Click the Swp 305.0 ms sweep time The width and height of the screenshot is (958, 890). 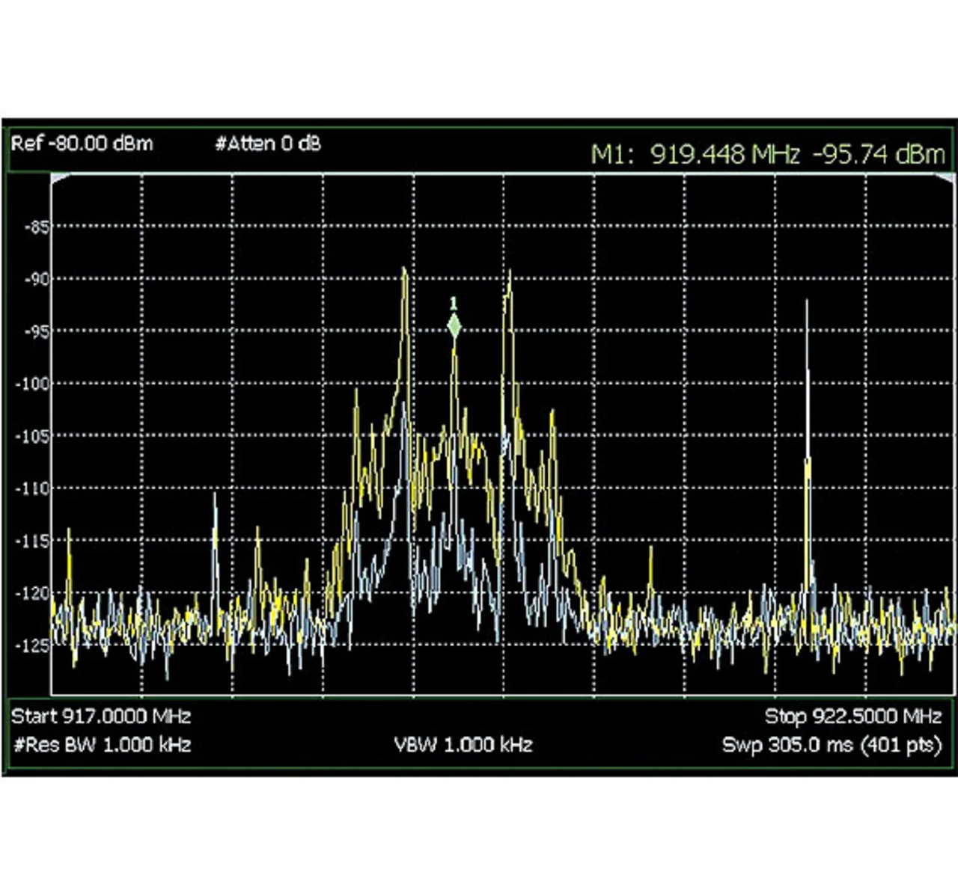[831, 745]
